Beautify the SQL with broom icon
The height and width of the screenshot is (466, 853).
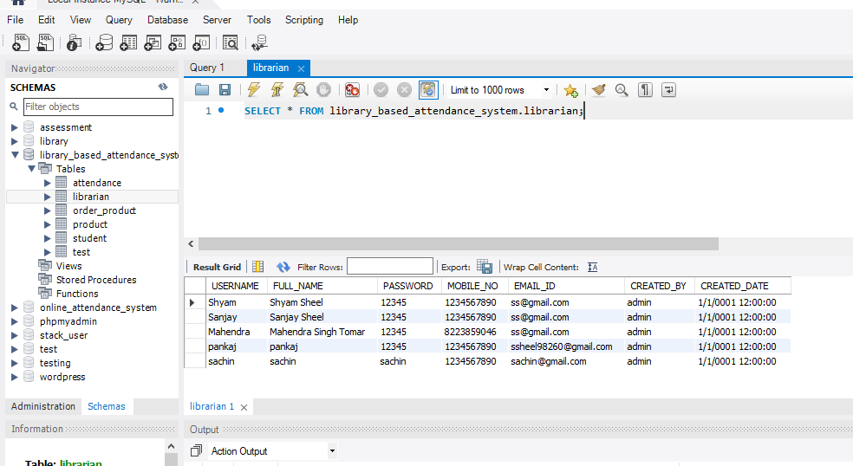pos(599,90)
